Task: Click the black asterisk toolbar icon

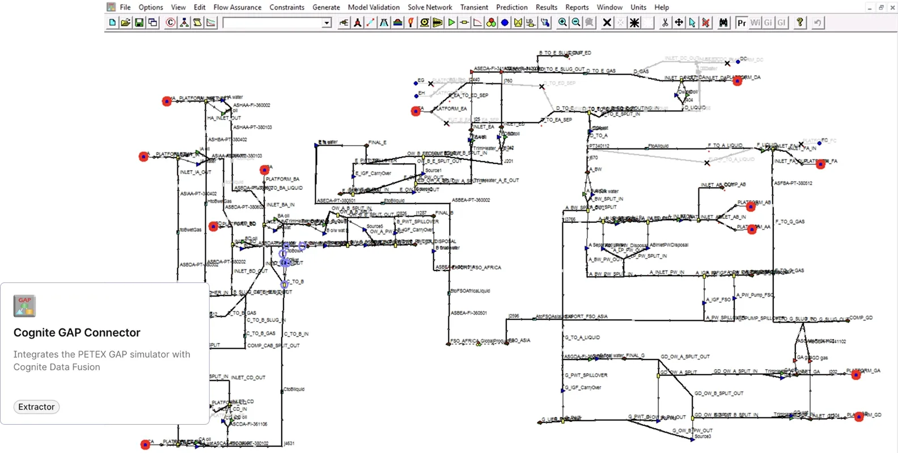Action: coord(634,23)
